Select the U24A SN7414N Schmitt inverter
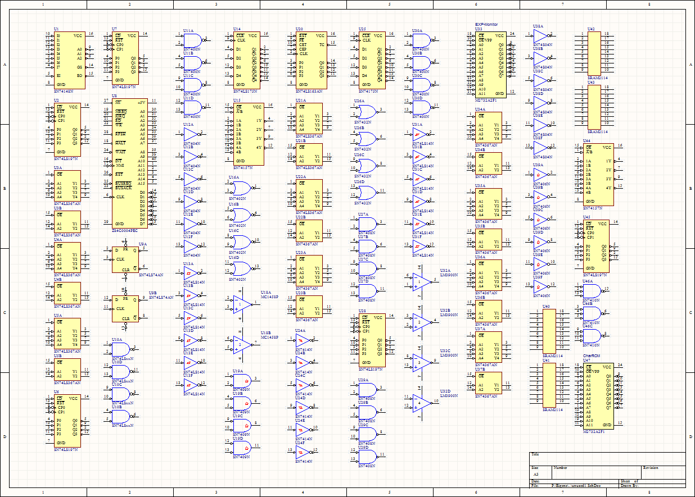This screenshot has width=695, height=497. (x=304, y=340)
